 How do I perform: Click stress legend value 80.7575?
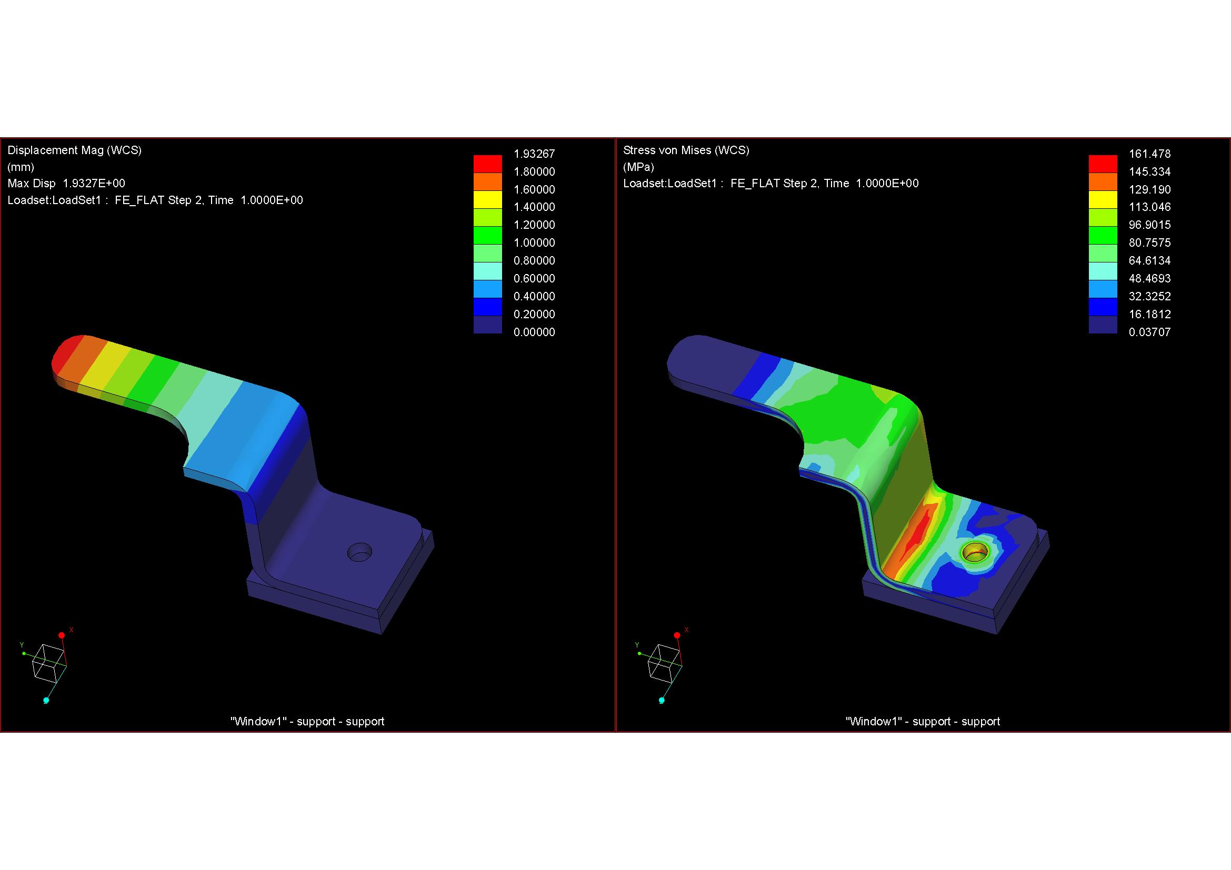pos(1149,242)
